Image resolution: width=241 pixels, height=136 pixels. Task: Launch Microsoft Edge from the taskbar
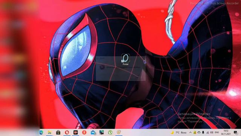pos(41,133)
